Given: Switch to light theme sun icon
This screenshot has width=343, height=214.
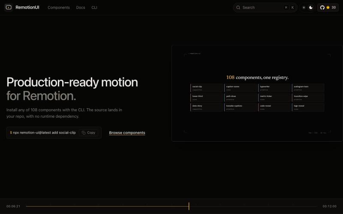Looking at the screenshot, I should 304,7.
